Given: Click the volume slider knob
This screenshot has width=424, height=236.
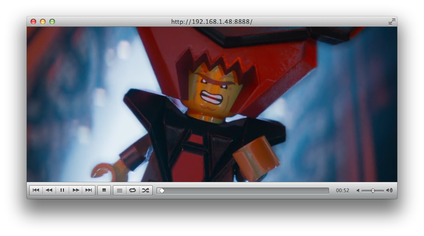Looking at the screenshot, I should 373,190.
